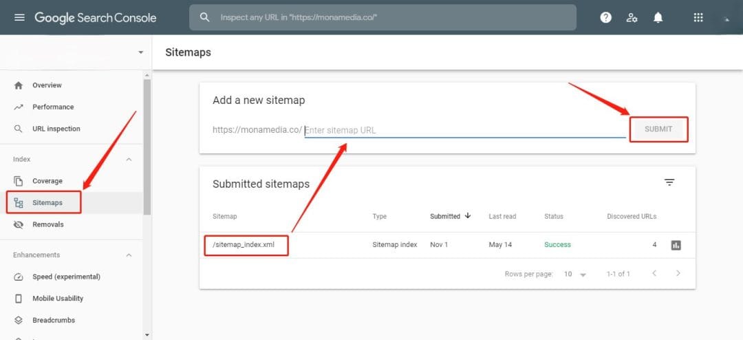Open the notifications bell
Image resolution: width=743 pixels, height=340 pixels.
tap(658, 18)
